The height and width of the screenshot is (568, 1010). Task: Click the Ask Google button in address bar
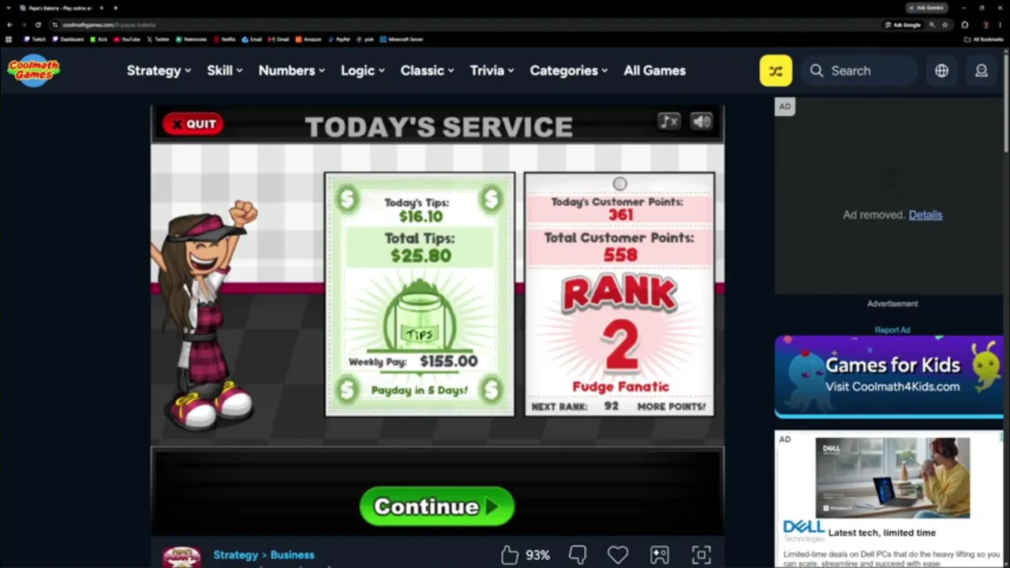click(903, 24)
